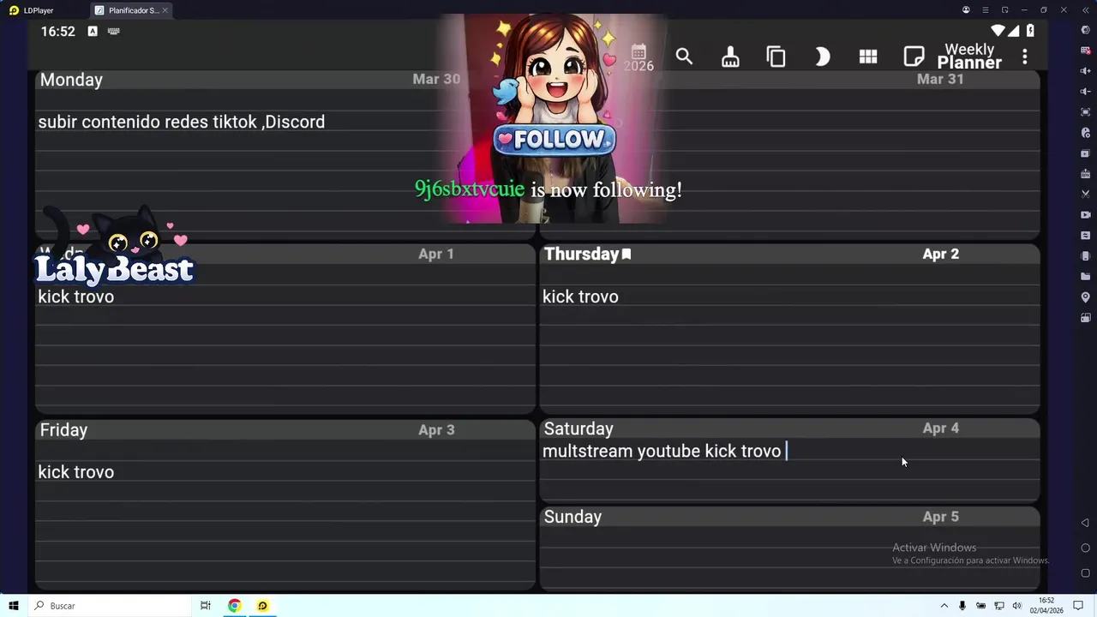The width and height of the screenshot is (1097, 617).
Task: Edit the Friday 'kick trovo' note
Action: click(x=75, y=472)
